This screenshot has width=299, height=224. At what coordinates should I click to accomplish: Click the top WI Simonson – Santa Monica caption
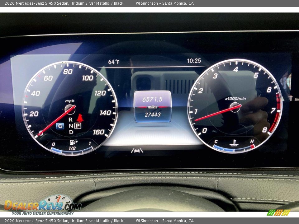point(165,3)
